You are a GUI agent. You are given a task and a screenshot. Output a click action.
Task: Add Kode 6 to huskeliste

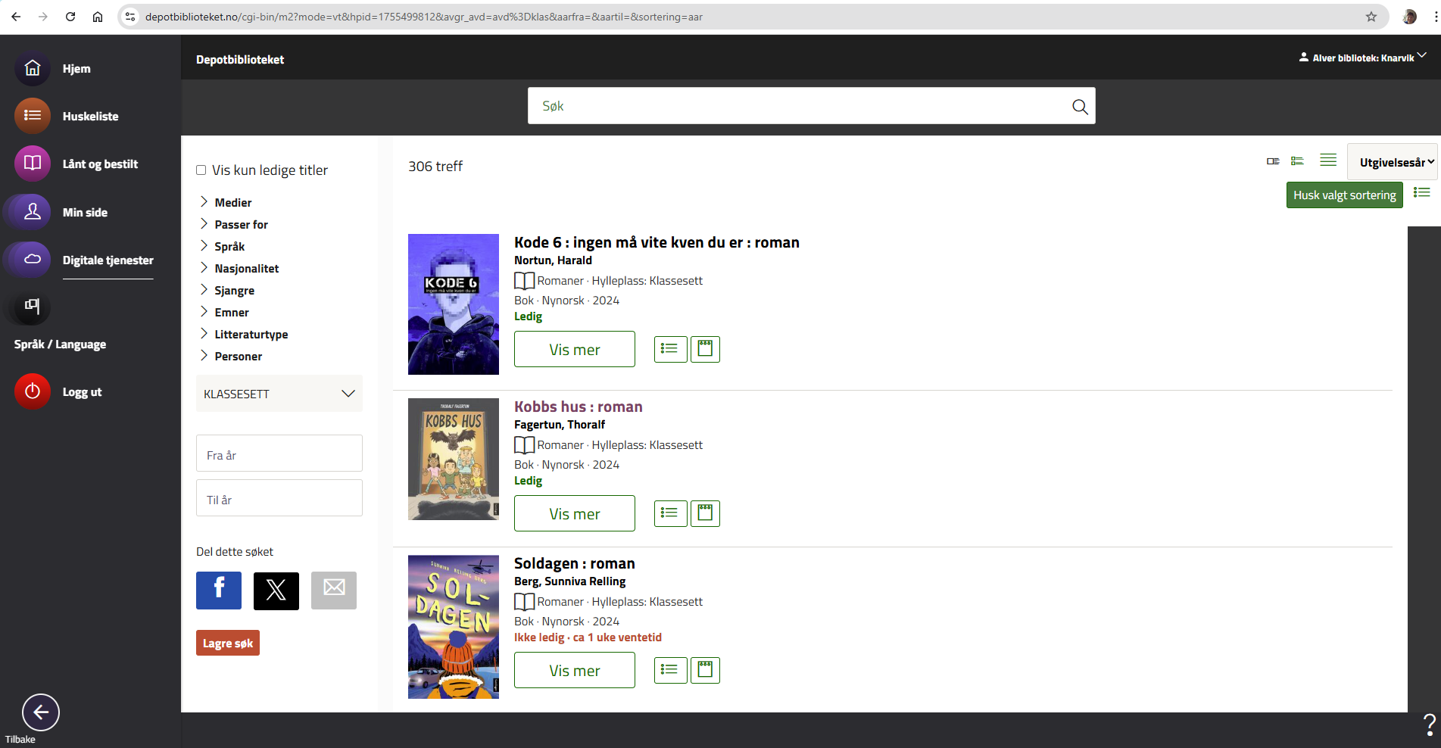(x=670, y=349)
